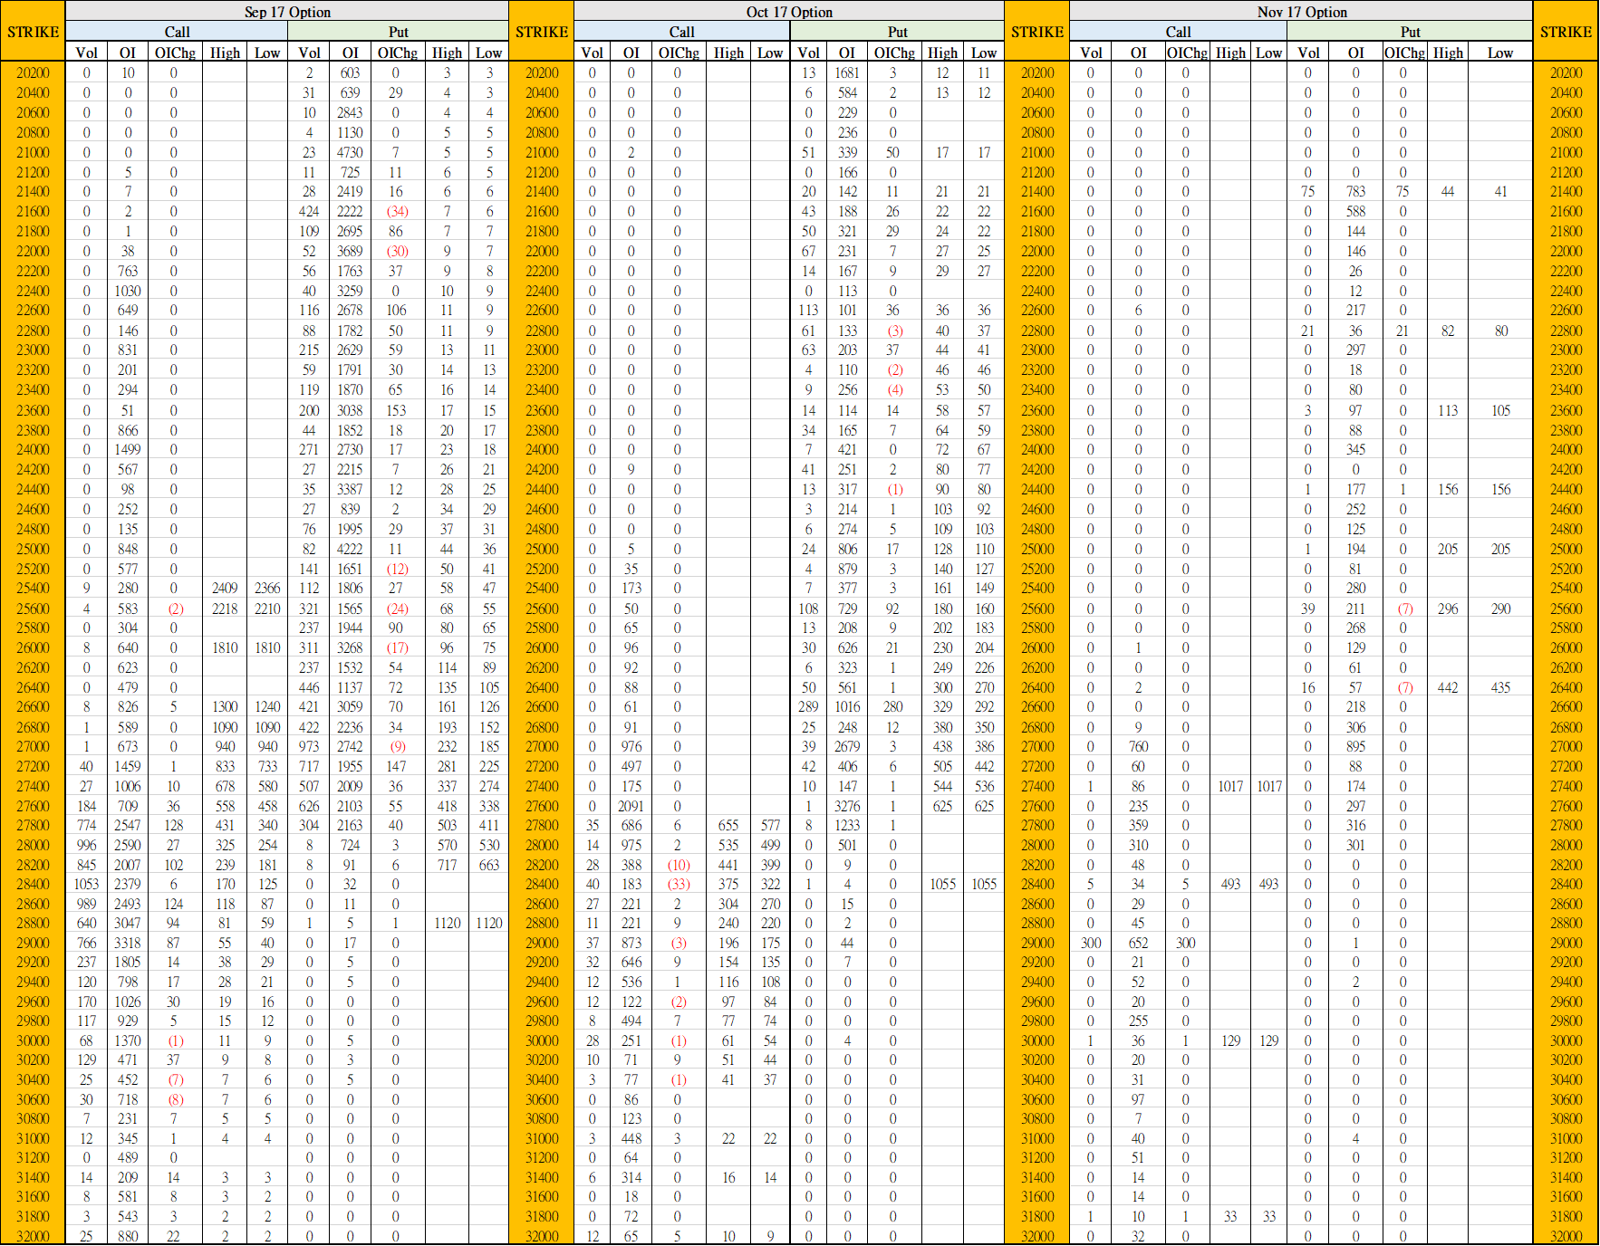Select strike 32000 in the rightmost column

[1566, 1236]
